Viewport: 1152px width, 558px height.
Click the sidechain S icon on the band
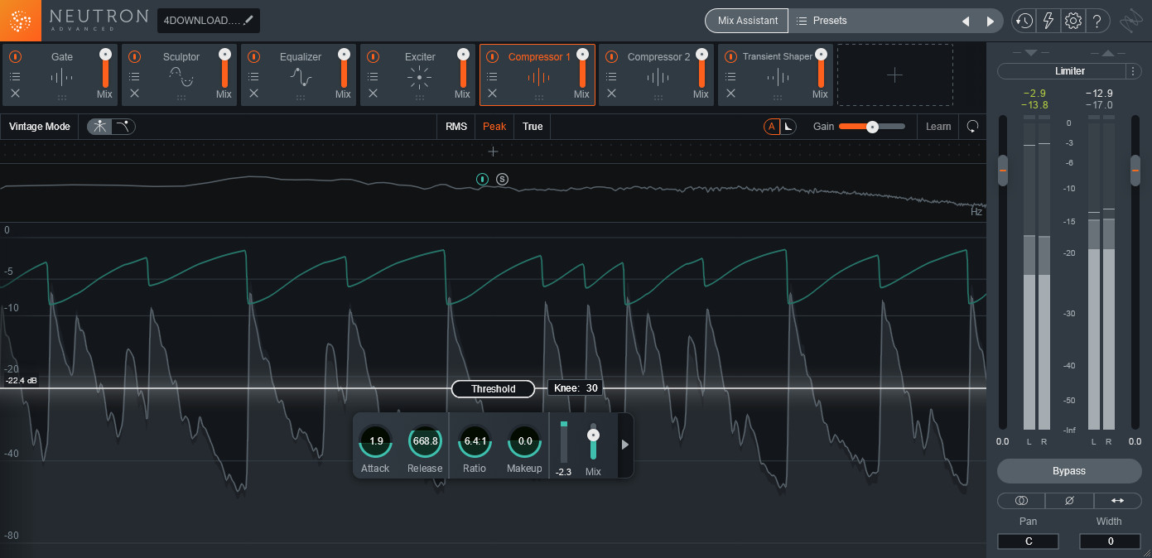click(x=502, y=179)
